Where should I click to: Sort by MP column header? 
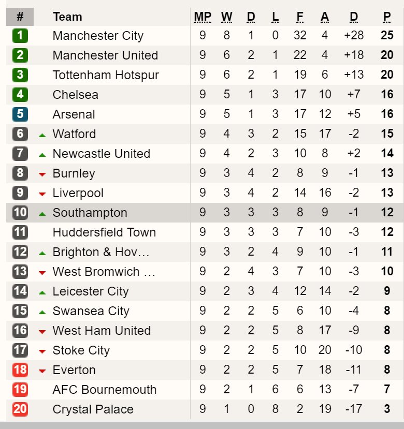[203, 17]
